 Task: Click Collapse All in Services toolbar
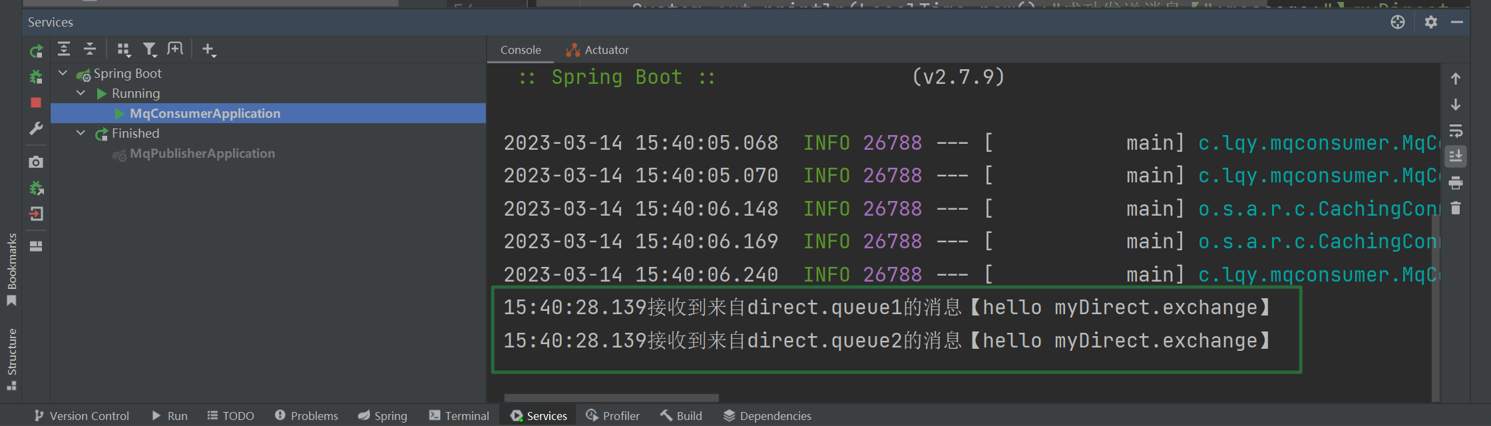click(x=90, y=49)
